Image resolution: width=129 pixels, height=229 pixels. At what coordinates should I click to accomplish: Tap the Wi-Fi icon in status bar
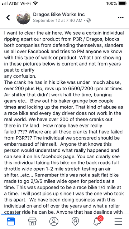35,3
